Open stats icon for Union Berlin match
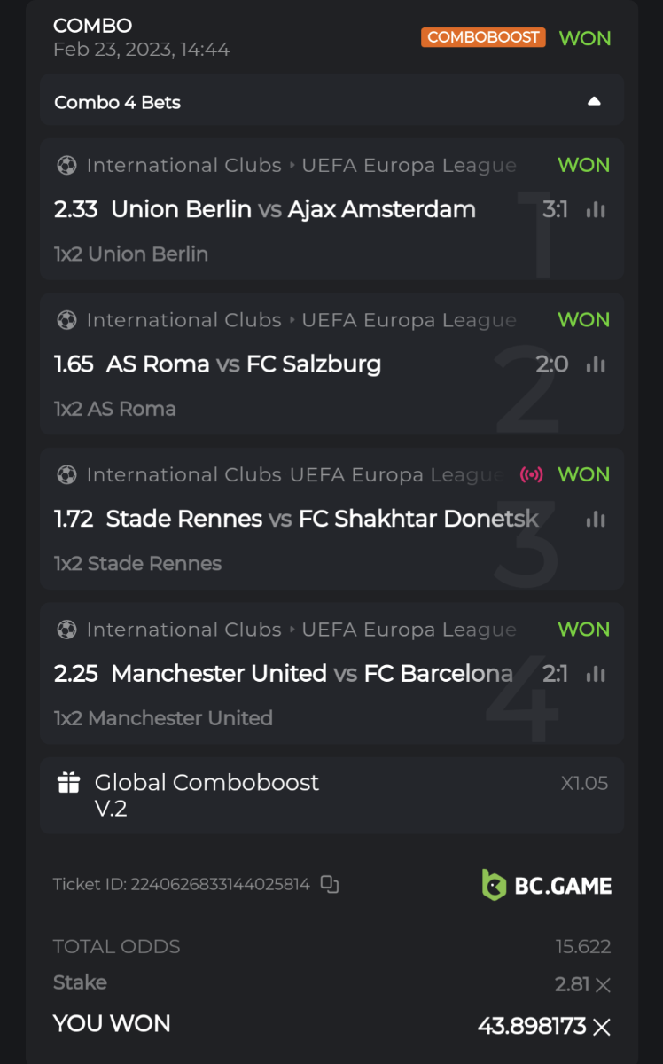The height and width of the screenshot is (1064, 663). click(596, 210)
